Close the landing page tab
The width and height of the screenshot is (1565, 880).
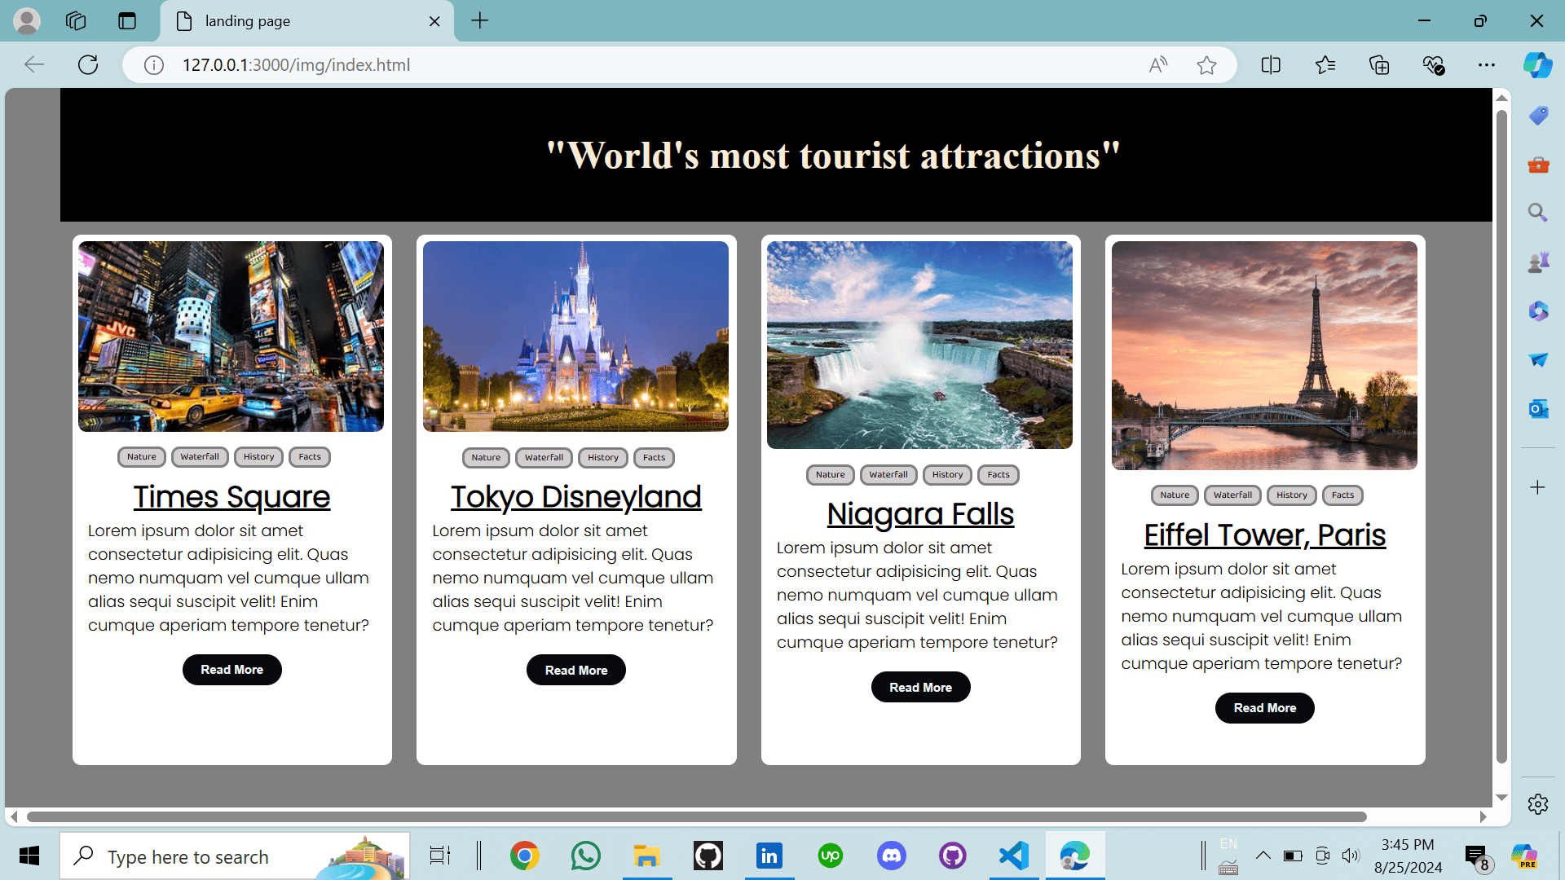434,21
